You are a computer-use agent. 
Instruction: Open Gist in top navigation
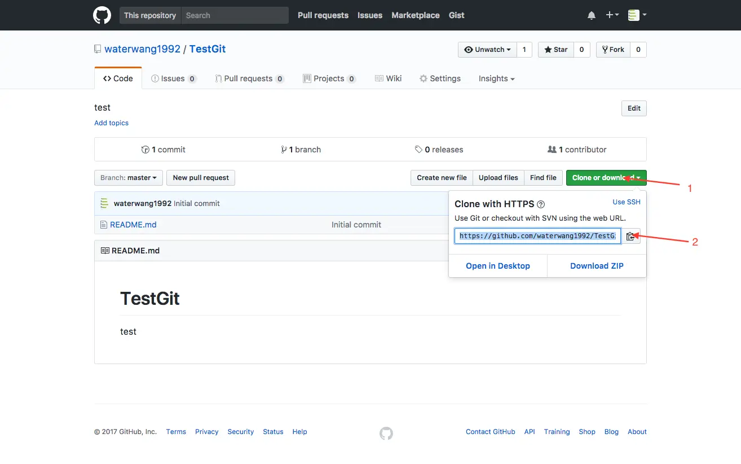457,15
